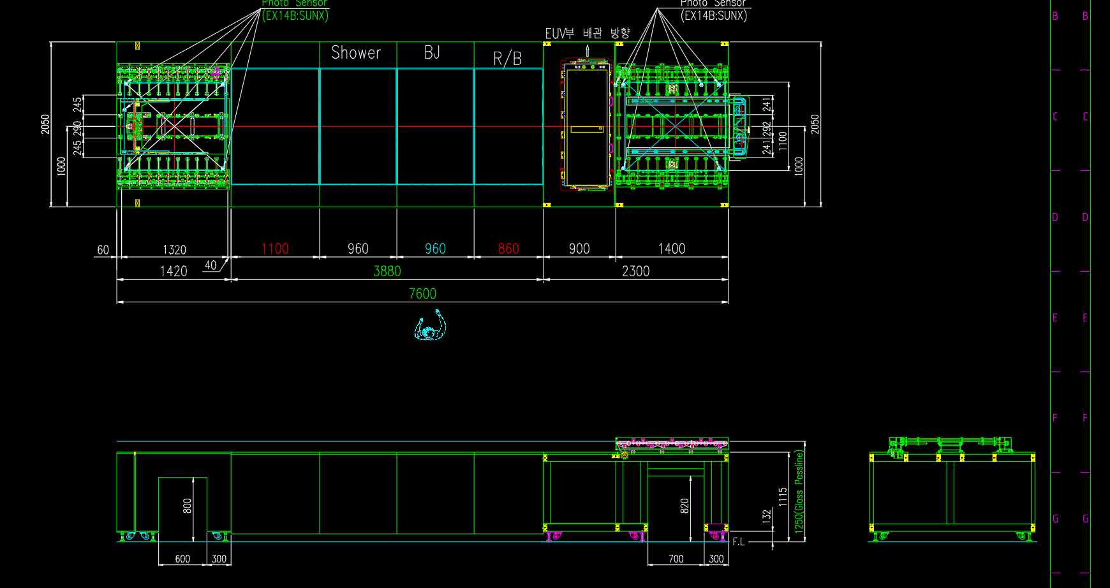Pick the "1250(Glass Passline)" annotation

pos(799,491)
